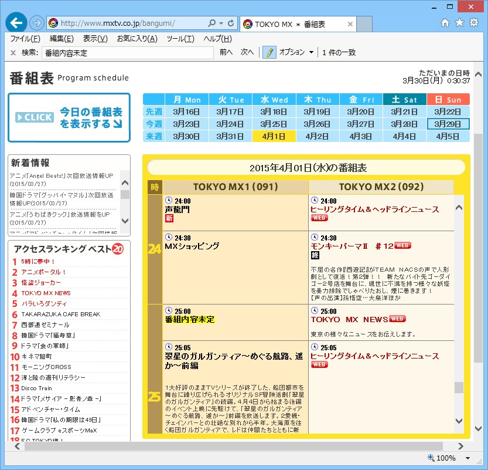Click the clock icon beside 25:05 翠星のガルガンティア
This screenshot has width=488, height=470.
coord(168,347)
